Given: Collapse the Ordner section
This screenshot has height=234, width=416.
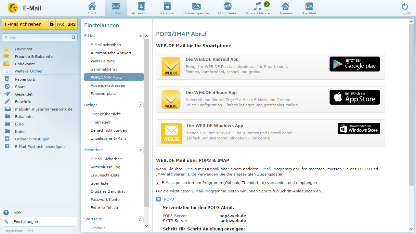Looking at the screenshot, I should click(140, 105).
